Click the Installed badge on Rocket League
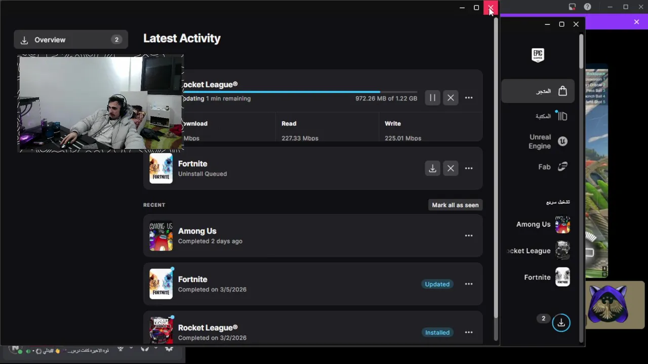 [x=437, y=332]
